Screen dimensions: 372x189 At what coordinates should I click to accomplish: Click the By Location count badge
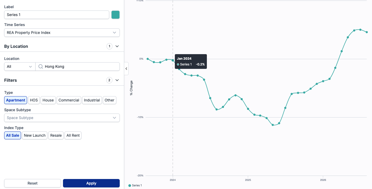pyautogui.click(x=109, y=46)
